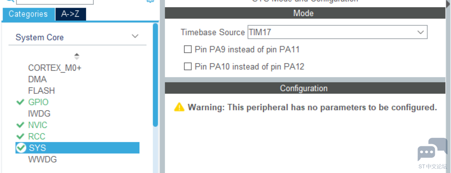
Task: Enable Pin PA9 instead of pin PA11
Action: 187,50
